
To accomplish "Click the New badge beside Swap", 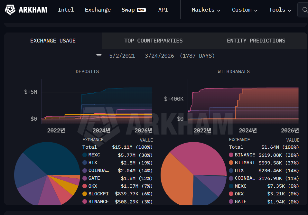I will coord(141,10).
